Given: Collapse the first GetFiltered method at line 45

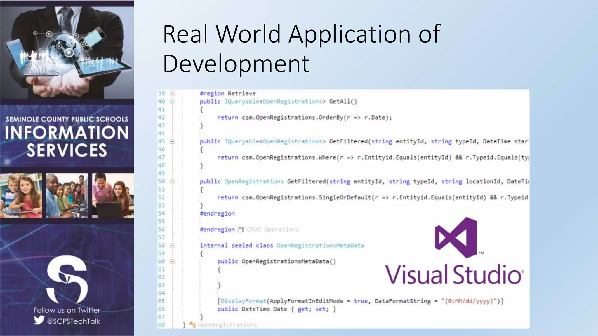Looking at the screenshot, I should click(172, 141).
